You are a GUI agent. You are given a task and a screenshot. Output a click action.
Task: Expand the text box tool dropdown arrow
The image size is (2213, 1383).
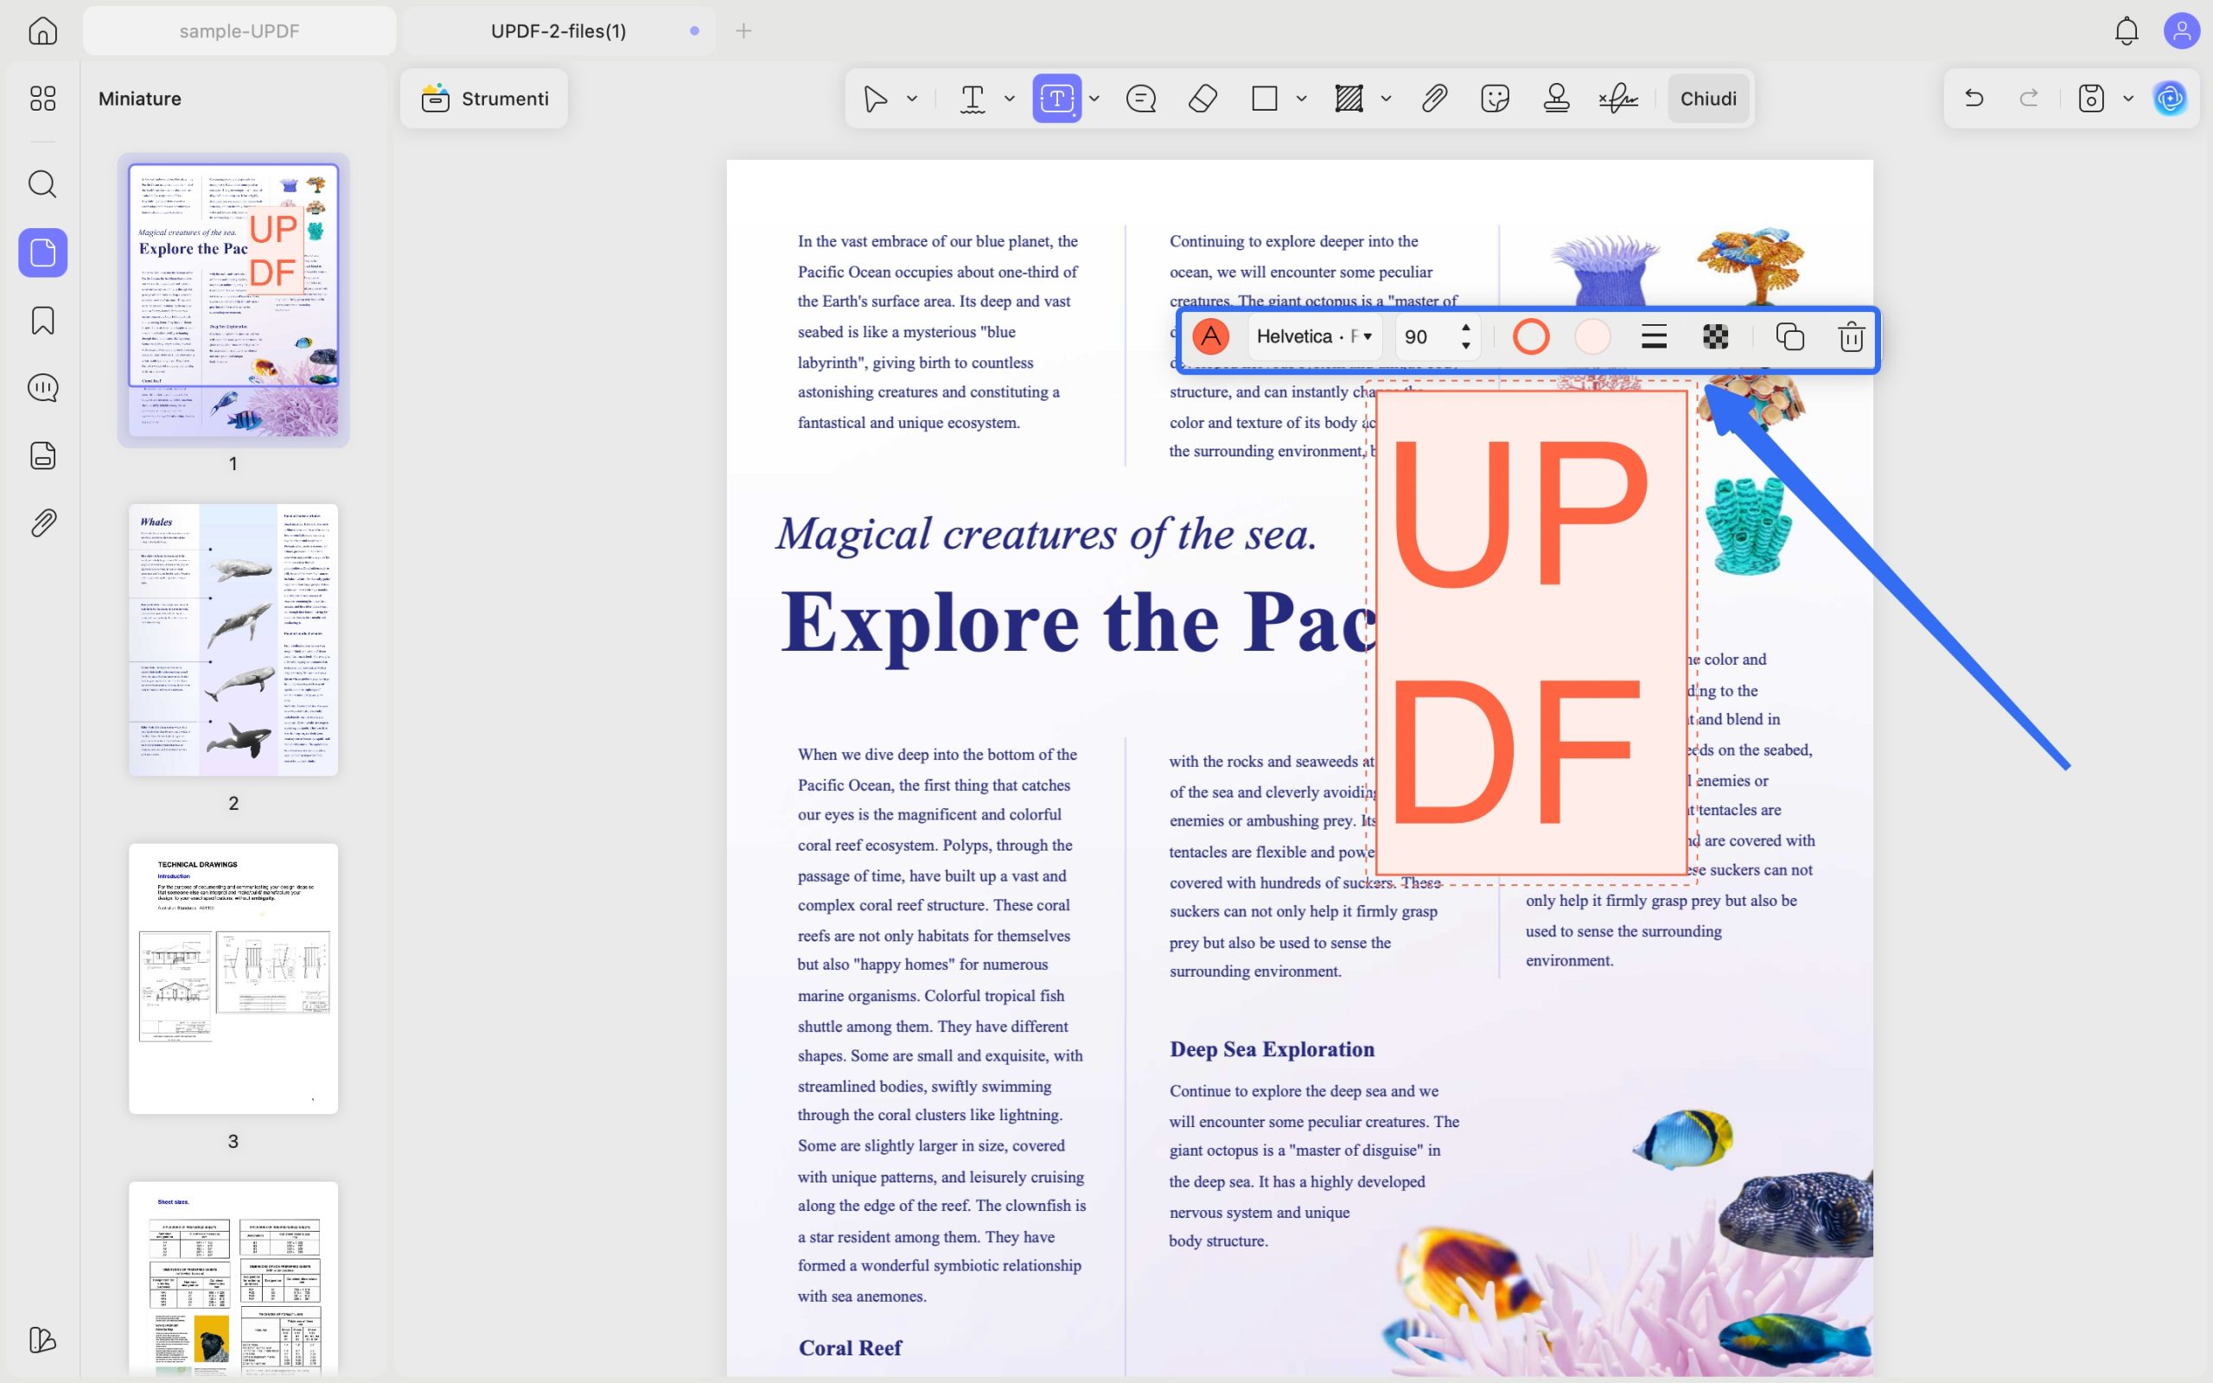click(x=1094, y=98)
